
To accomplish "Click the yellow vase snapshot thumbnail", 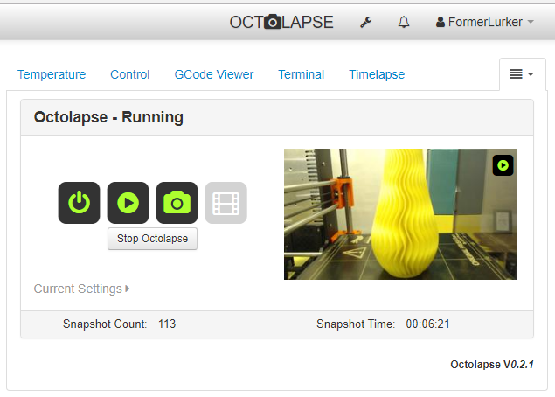I will click(x=400, y=214).
